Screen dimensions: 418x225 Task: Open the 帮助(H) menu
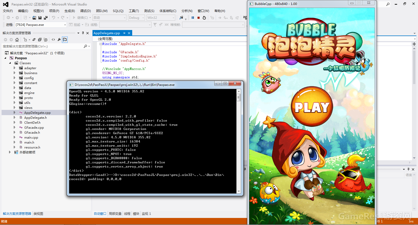pos(220,11)
